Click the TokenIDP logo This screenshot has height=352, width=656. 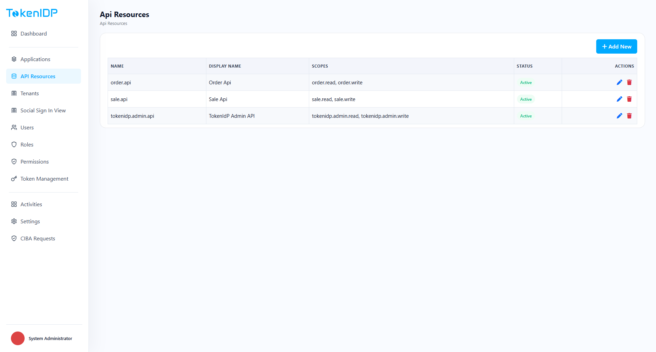click(x=32, y=13)
